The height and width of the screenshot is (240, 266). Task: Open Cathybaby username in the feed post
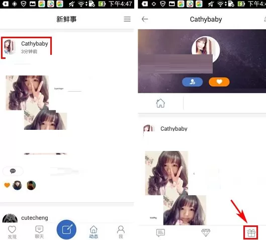tap(34, 44)
